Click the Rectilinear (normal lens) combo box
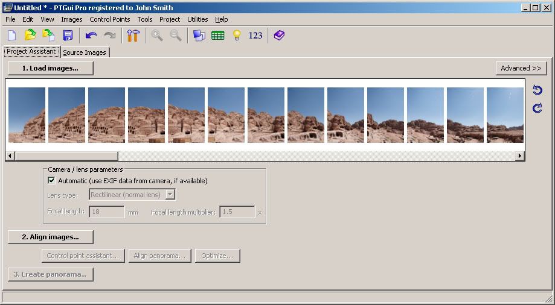Viewport: 555px width, 305px height. (132, 194)
